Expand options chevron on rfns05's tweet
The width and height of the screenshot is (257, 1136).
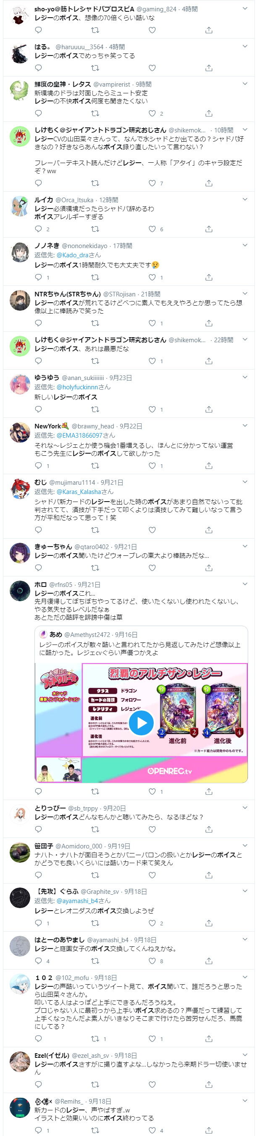click(x=245, y=584)
